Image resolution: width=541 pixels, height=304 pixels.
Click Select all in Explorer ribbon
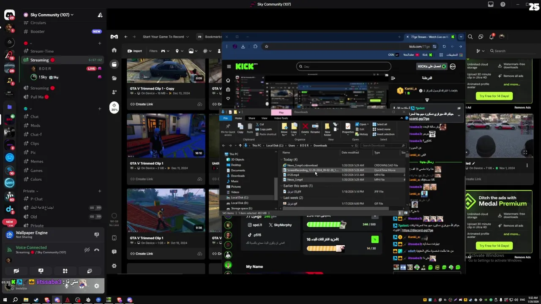(x=380, y=125)
